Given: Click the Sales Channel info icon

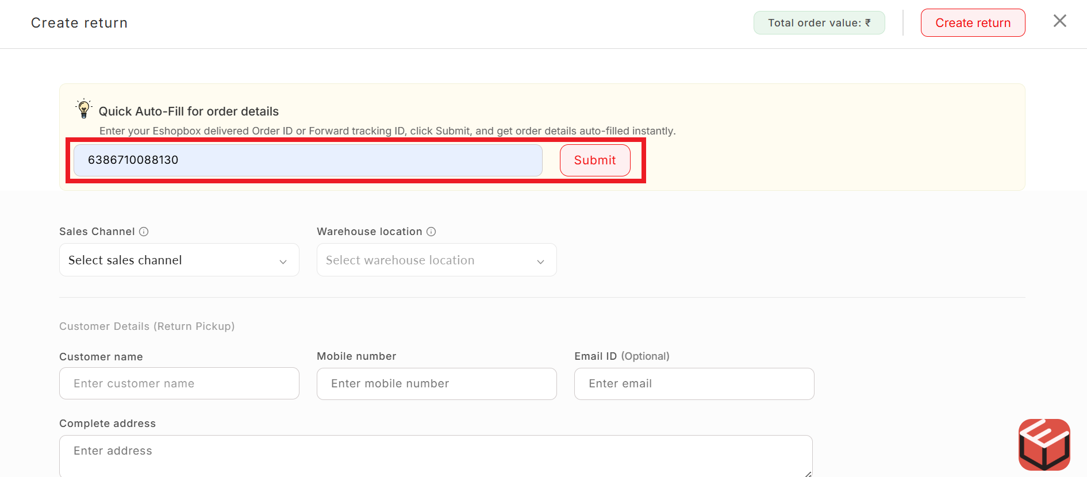Looking at the screenshot, I should (x=144, y=232).
